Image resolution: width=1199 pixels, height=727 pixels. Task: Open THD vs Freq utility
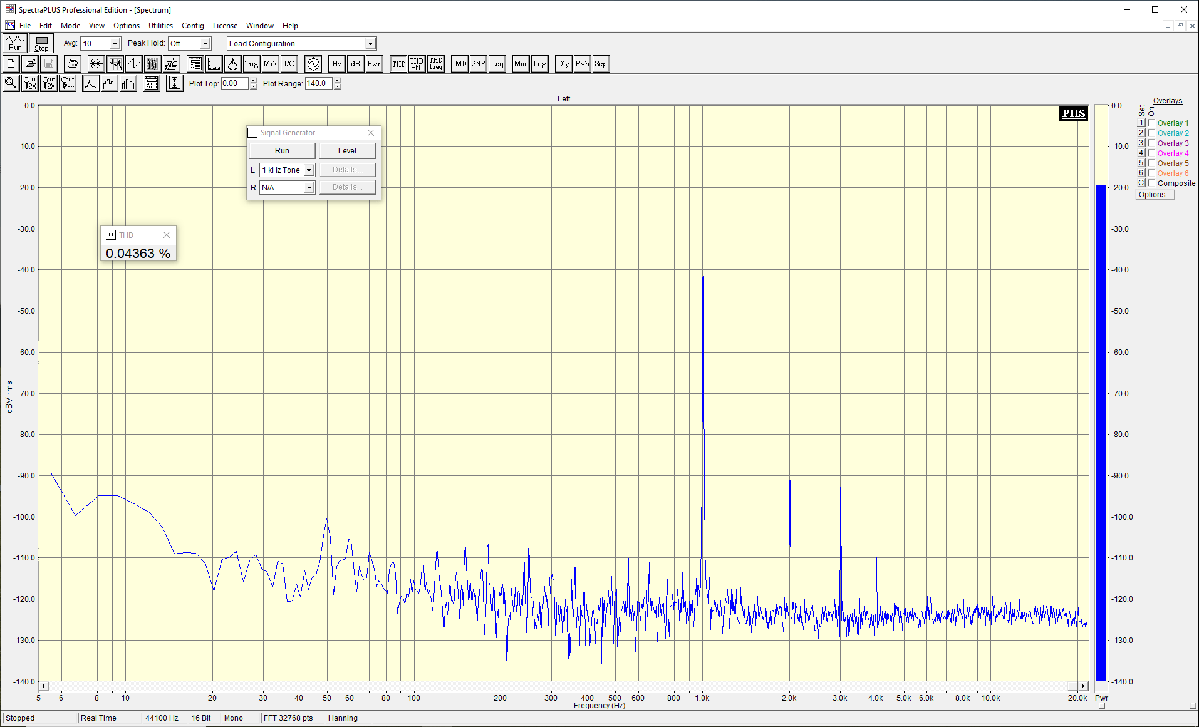436,64
